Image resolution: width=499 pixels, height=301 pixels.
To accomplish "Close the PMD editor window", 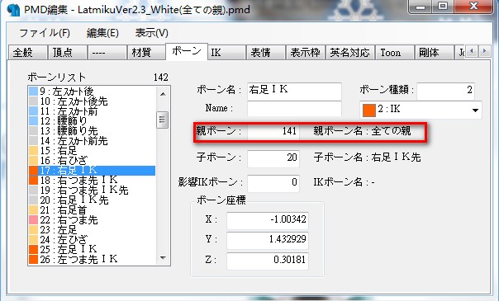I will click(x=473, y=7).
